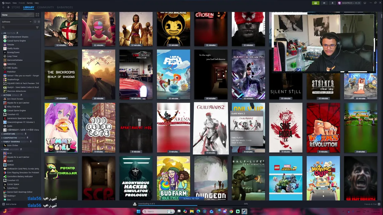Go forward with the forward arrow

[x=8, y=7]
